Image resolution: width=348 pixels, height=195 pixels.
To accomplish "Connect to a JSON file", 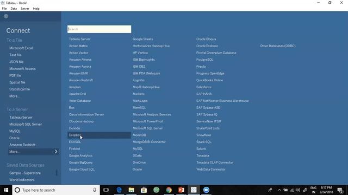I will coord(16,62).
